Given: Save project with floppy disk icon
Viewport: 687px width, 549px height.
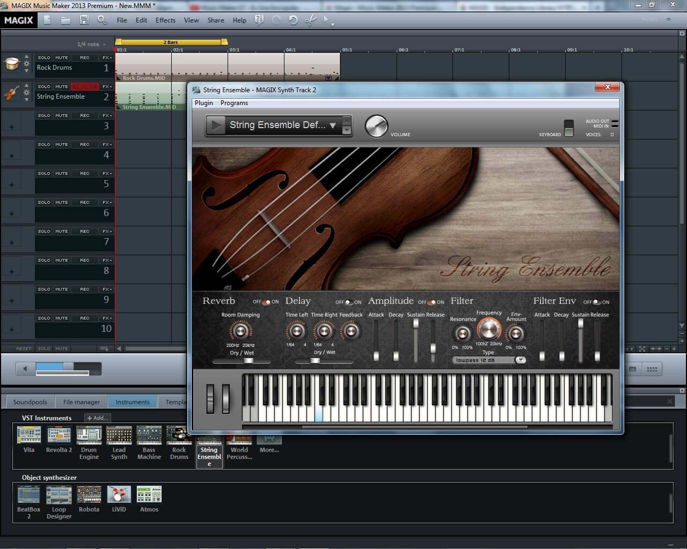Looking at the screenshot, I should click(x=84, y=20).
